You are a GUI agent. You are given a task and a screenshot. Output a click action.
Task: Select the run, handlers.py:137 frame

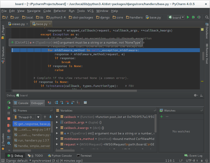32,140
